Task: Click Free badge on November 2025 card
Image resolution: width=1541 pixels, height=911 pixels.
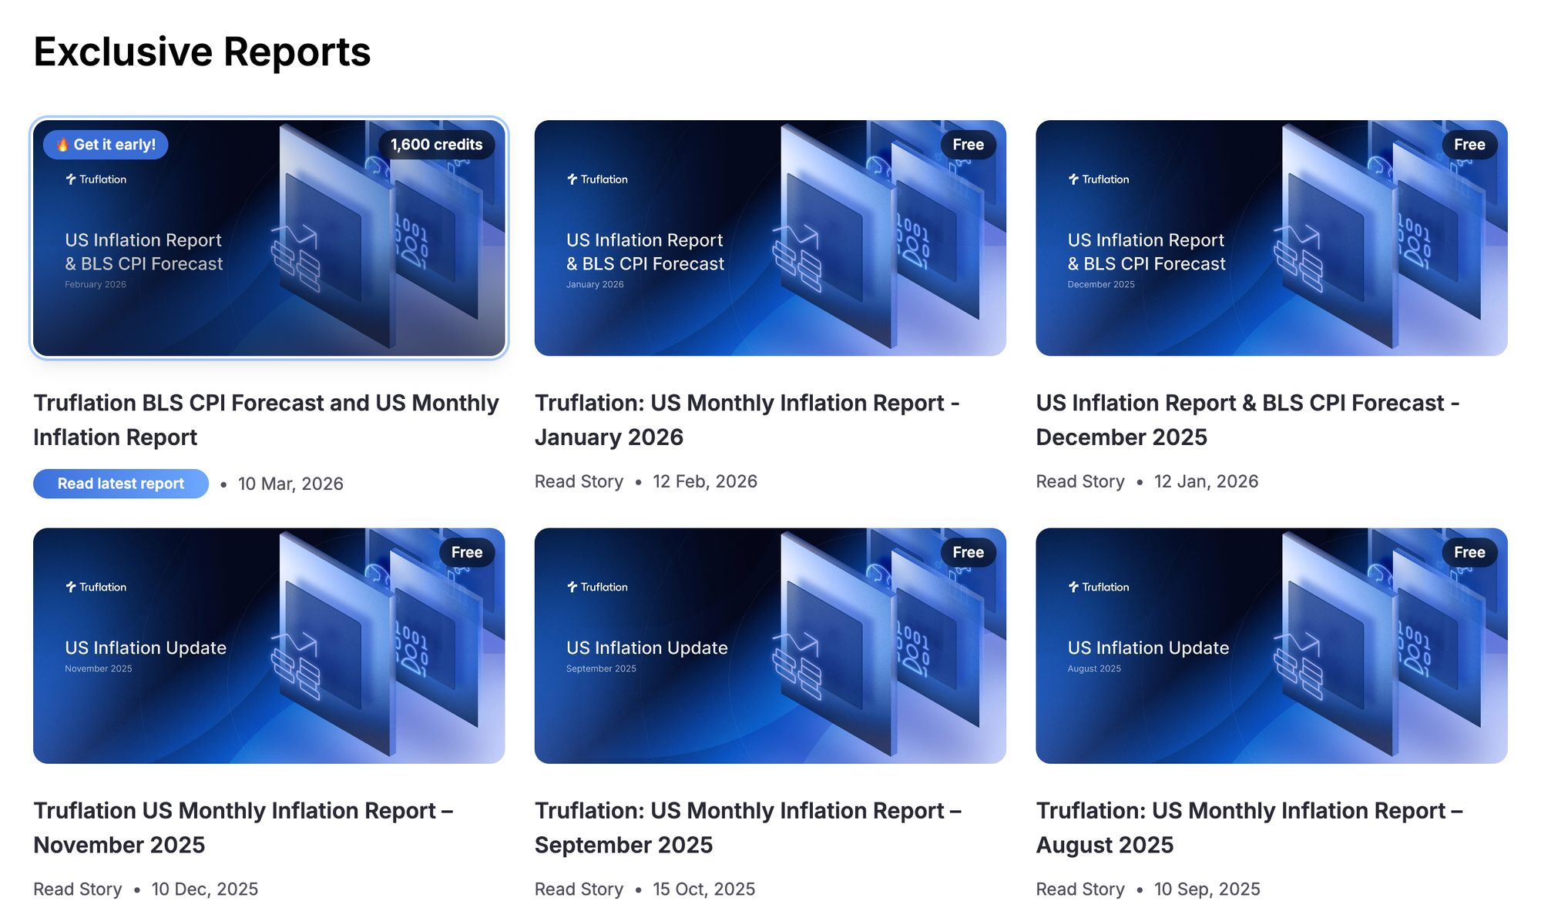Action: point(467,552)
